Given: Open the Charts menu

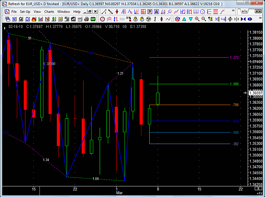Looking at the screenshot, I should point(49,11).
